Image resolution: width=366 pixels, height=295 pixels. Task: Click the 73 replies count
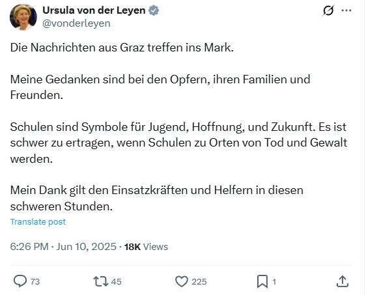click(35, 282)
